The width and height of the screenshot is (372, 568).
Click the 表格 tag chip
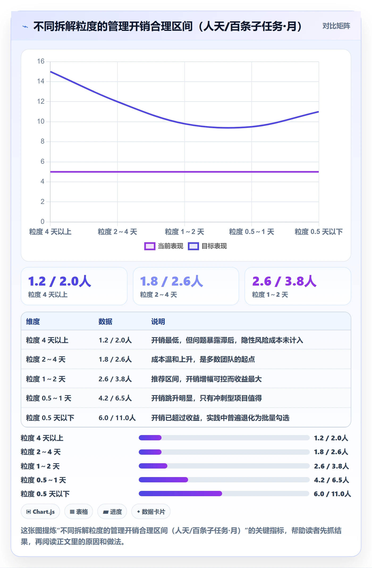[79, 512]
